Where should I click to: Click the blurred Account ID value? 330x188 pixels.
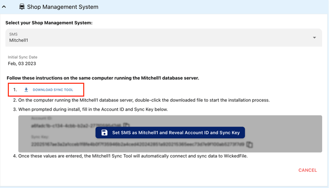click(x=76, y=126)
